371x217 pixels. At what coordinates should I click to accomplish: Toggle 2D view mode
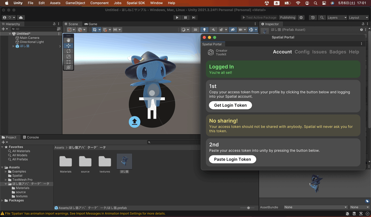point(195,30)
